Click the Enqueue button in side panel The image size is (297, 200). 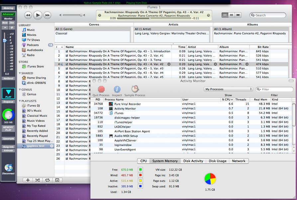tap(8, 102)
